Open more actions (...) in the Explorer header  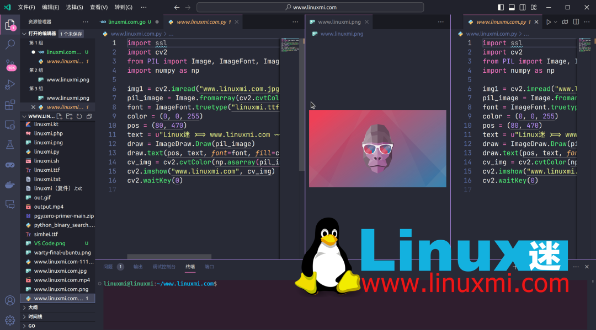86,21
